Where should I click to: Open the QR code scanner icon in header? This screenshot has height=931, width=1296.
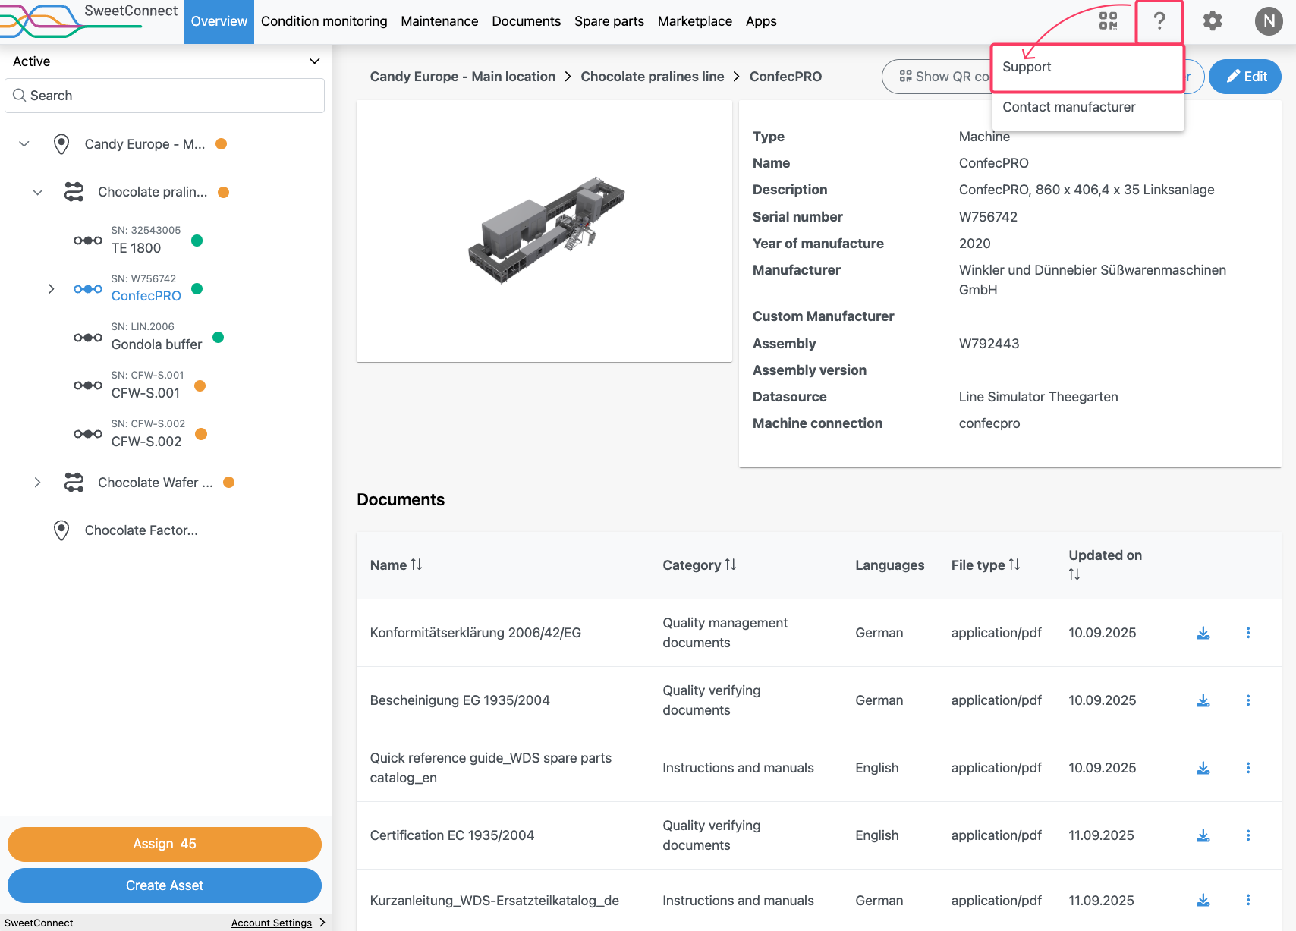tap(1108, 21)
